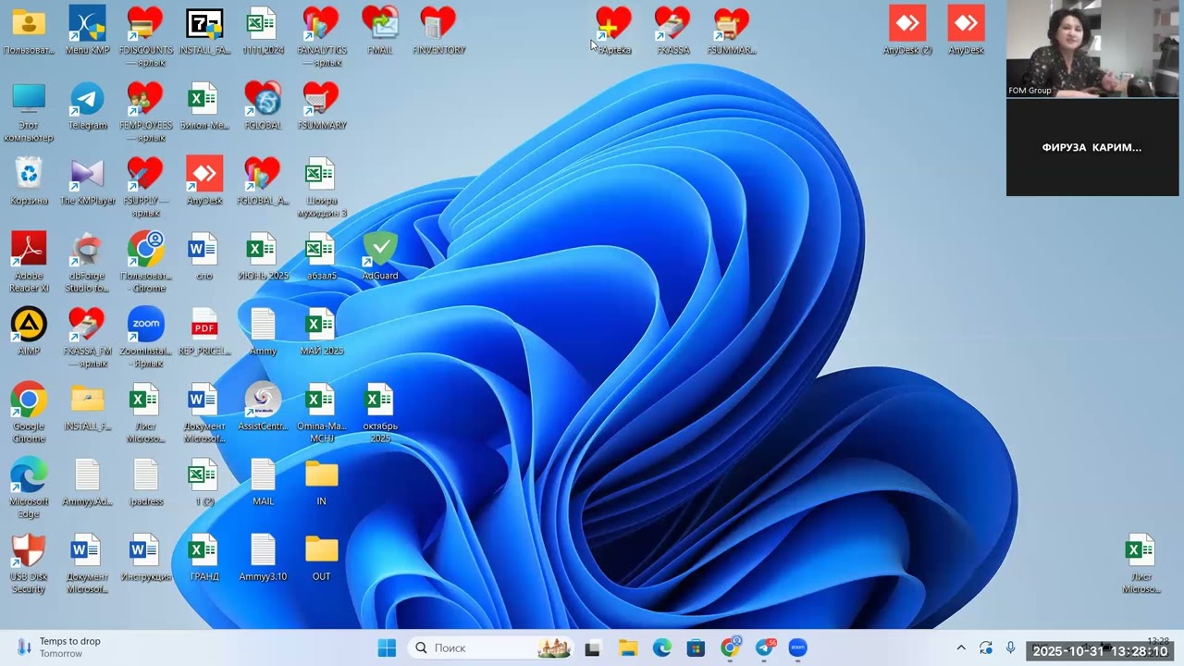Click the Apteka shortcut icon
The image size is (1184, 666).
coord(613,31)
